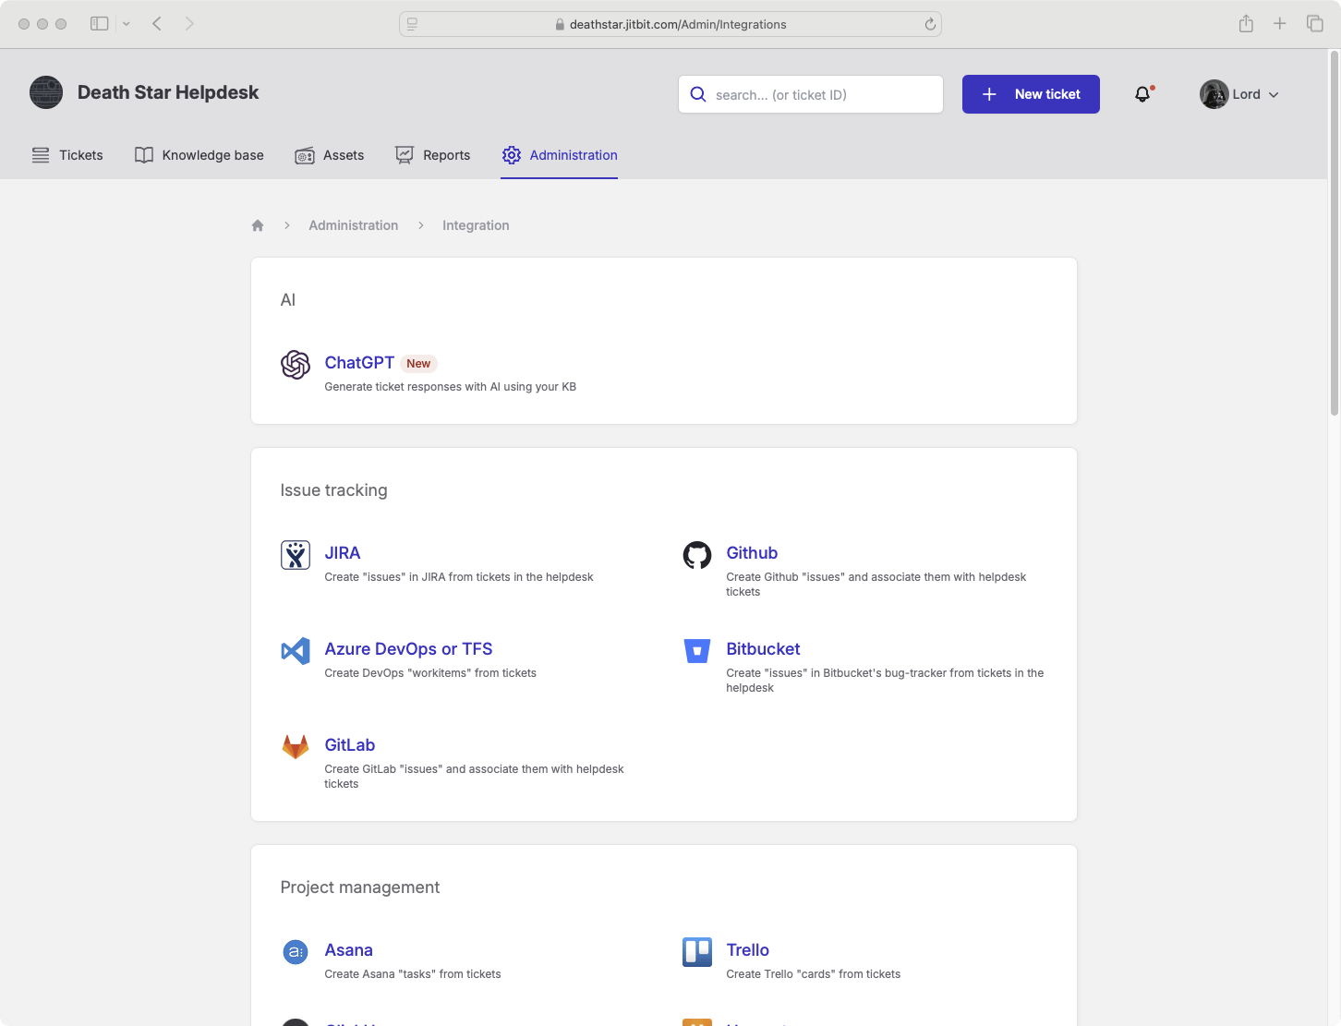Click 'Create DevOps "workitems" from tickets' text
The height and width of the screenshot is (1026, 1341).
[x=430, y=673]
